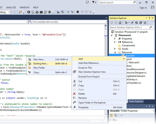This screenshot has height=124, width=156.
Task: Open the notifications flag icon
Action: tap(94, 2)
